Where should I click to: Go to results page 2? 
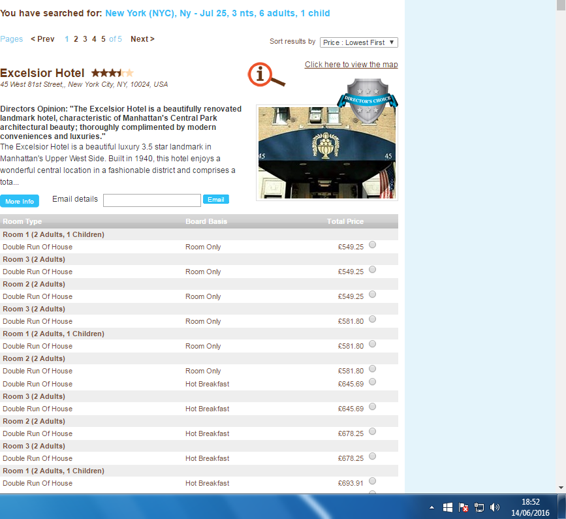(76, 39)
